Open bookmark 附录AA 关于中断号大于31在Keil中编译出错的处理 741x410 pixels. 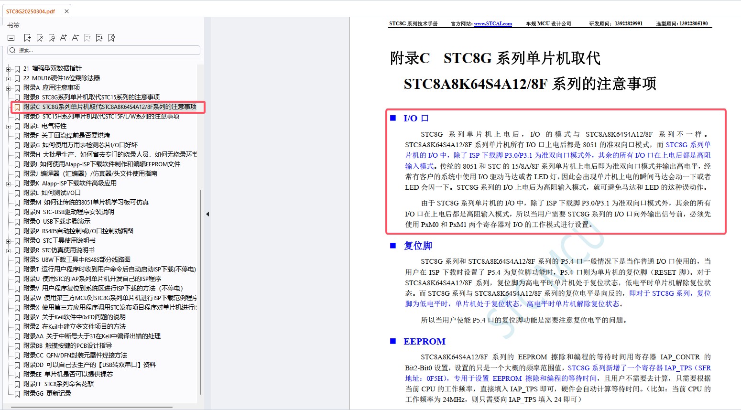(92, 336)
